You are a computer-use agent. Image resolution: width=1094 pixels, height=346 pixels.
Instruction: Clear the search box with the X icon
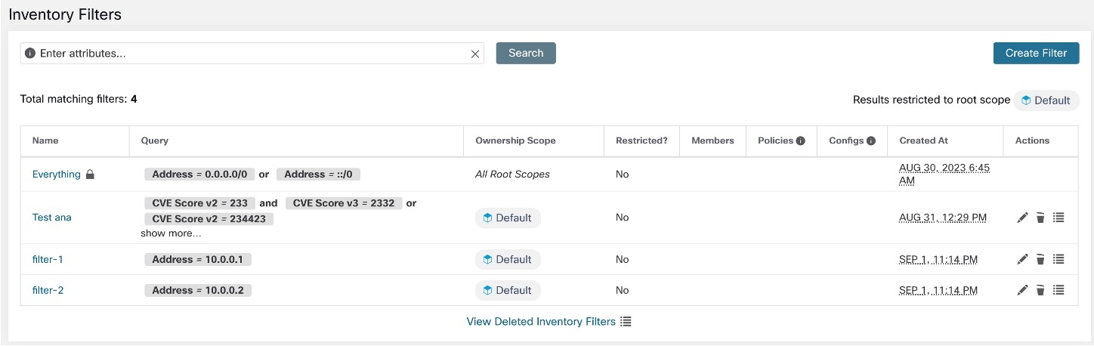pos(475,54)
